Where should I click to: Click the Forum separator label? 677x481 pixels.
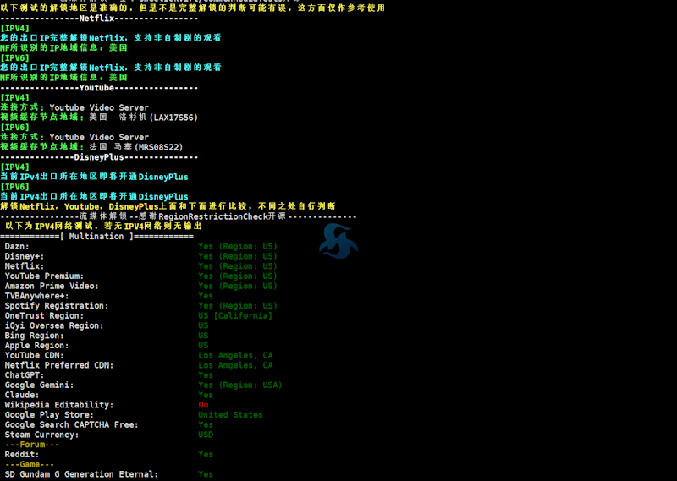click(32, 445)
